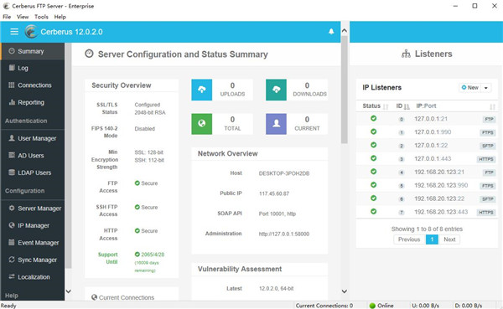The width and height of the screenshot is (503, 309).
Task: Sort listeners by the Status column
Action: 375,106
